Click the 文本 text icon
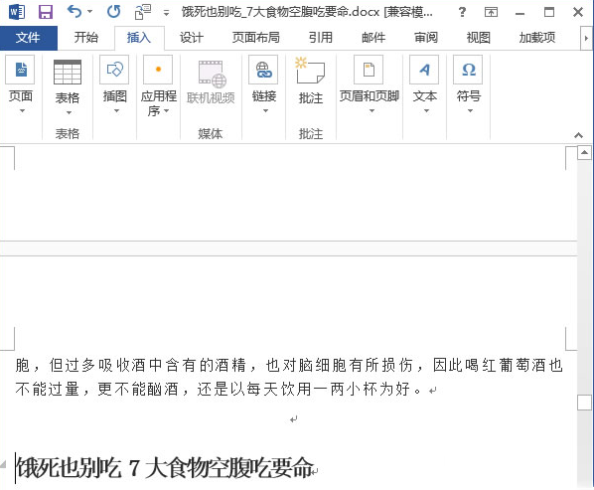Screen dimensions: 594x490 click(x=424, y=70)
